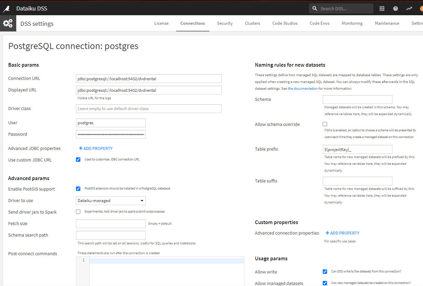Disable PostGIS support checkbox
This screenshot has width=423, height=286.
click(78, 189)
